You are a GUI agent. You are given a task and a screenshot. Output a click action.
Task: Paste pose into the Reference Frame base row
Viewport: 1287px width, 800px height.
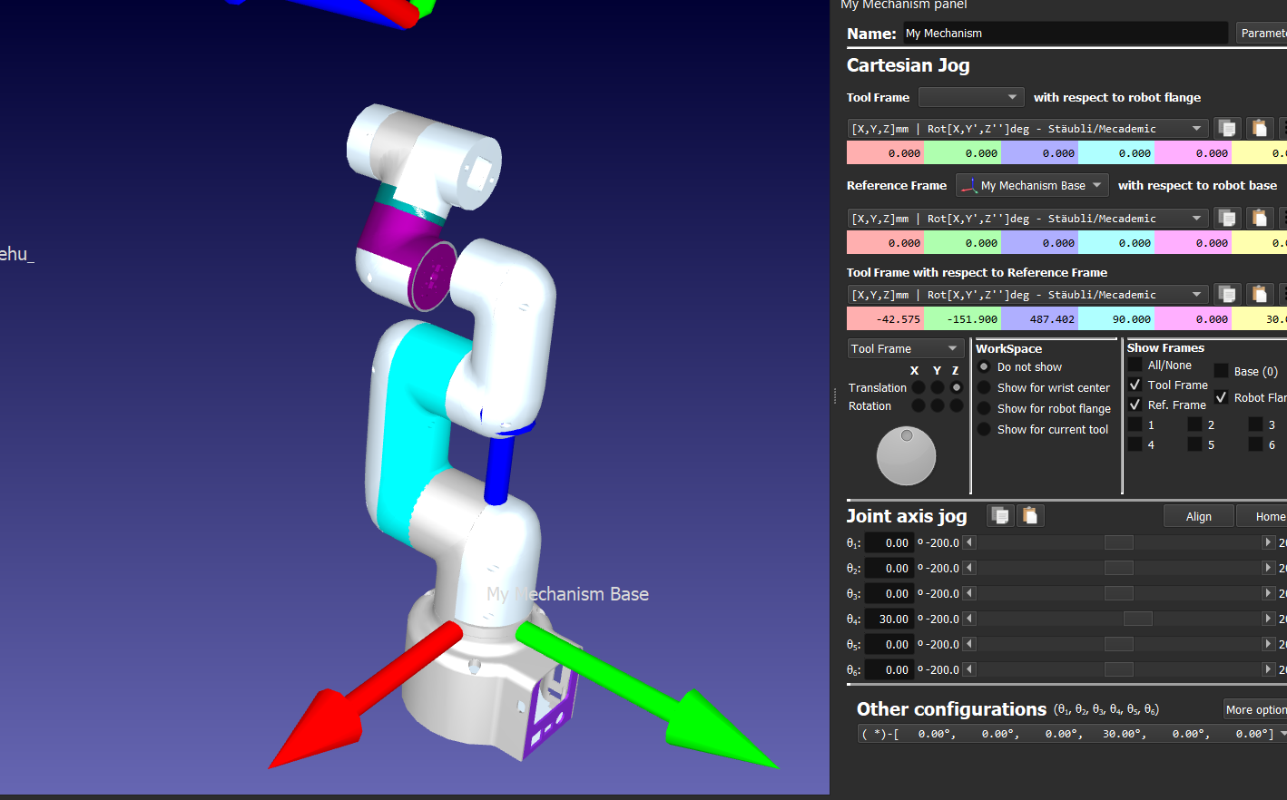click(1259, 218)
